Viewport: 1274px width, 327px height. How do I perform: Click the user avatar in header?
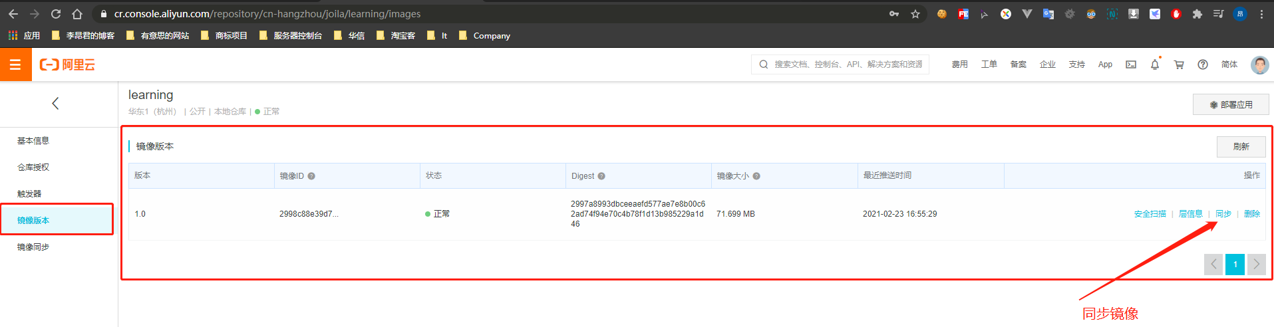[x=1259, y=64]
